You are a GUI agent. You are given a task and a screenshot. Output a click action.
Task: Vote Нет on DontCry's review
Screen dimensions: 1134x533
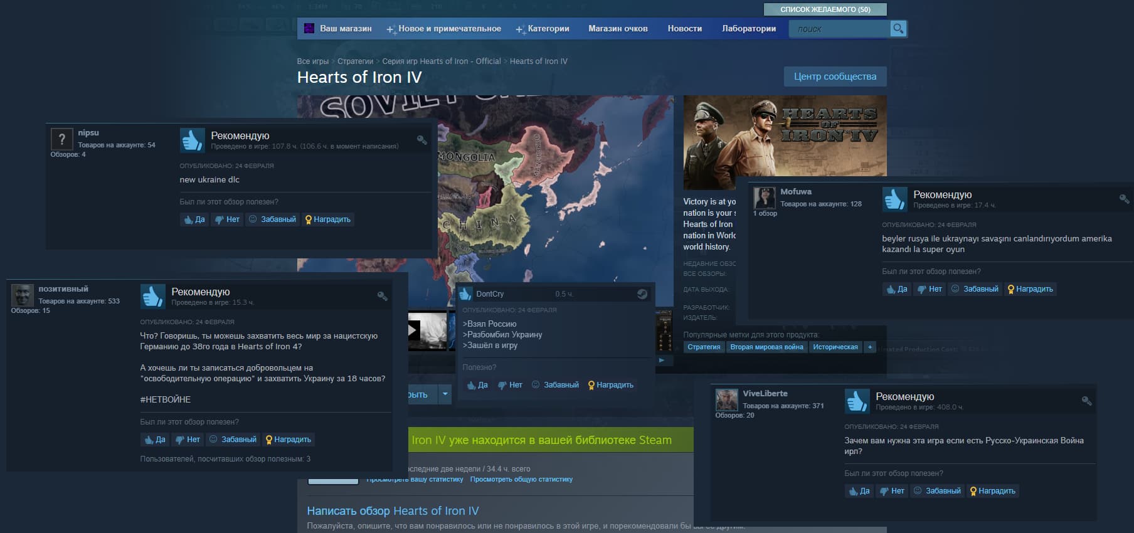pos(510,385)
